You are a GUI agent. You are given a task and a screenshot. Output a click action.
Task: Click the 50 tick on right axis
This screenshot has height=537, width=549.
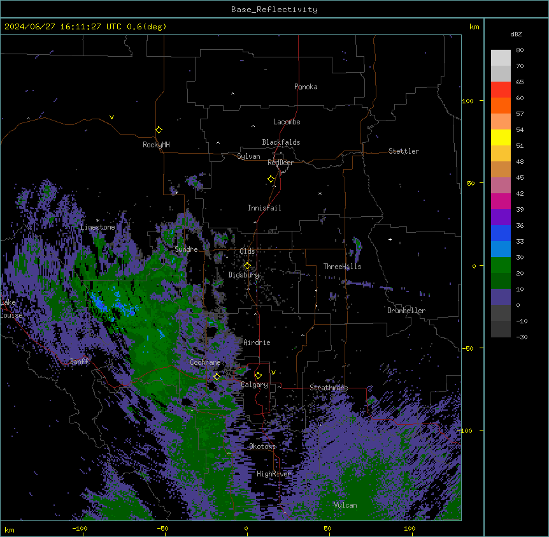(471, 183)
